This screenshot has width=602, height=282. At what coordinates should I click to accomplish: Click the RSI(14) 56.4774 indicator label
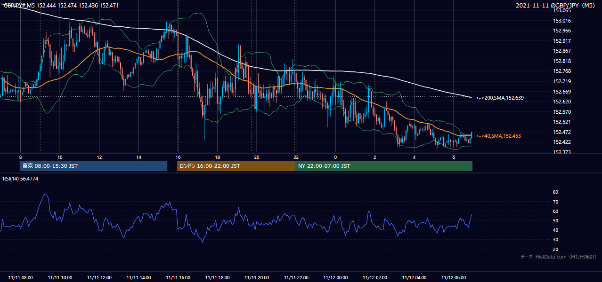pyautogui.click(x=21, y=179)
